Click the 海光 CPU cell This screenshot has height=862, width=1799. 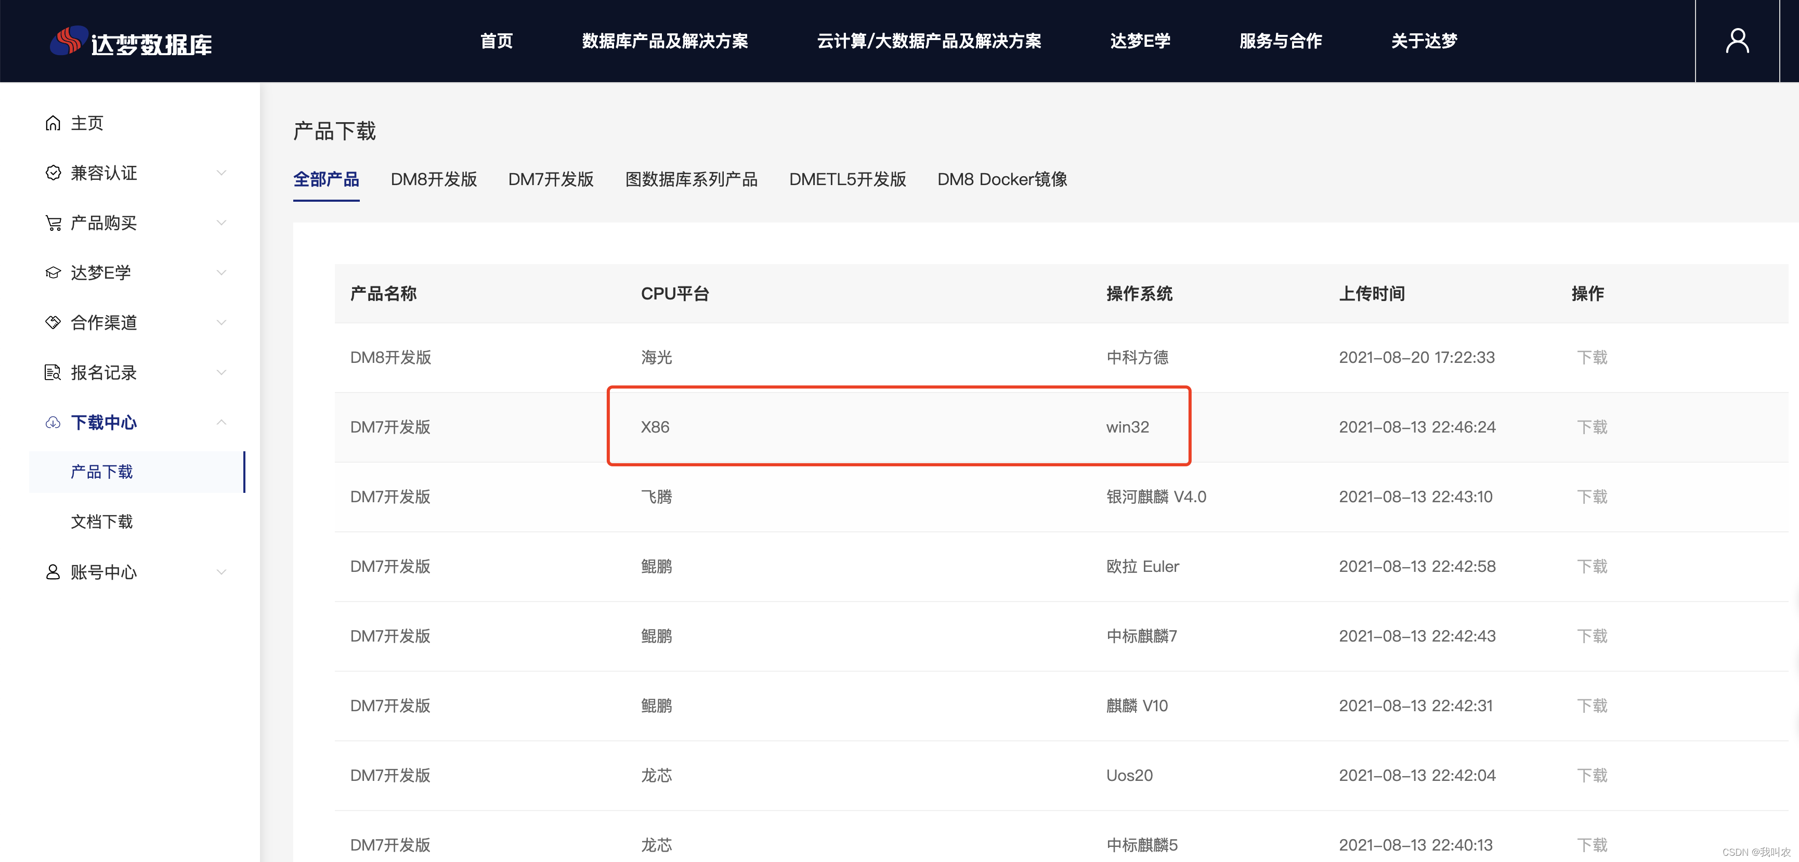click(657, 358)
